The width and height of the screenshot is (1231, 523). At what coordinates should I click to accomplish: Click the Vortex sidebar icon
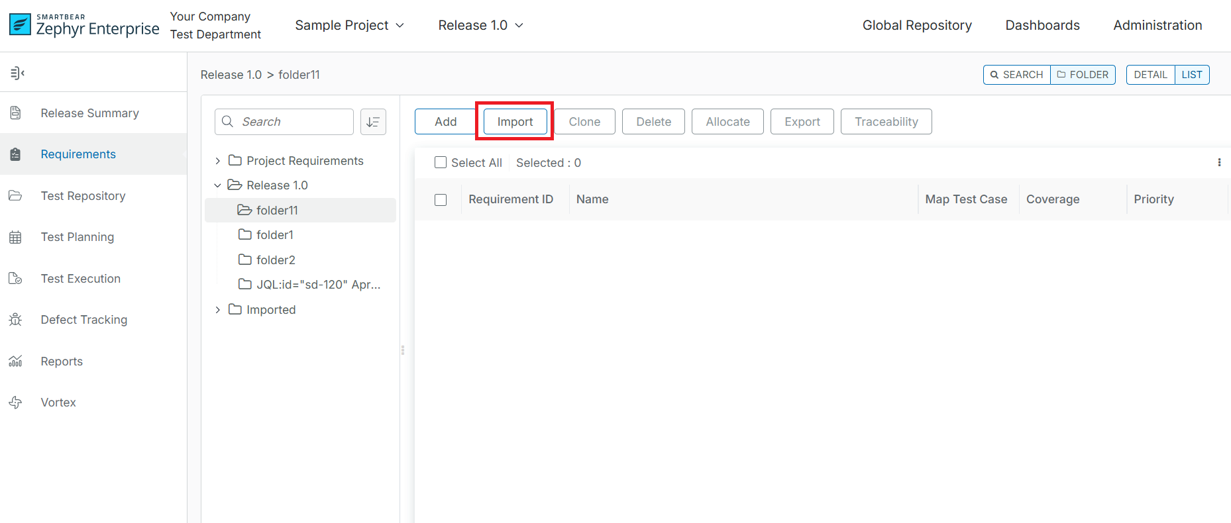pos(16,403)
